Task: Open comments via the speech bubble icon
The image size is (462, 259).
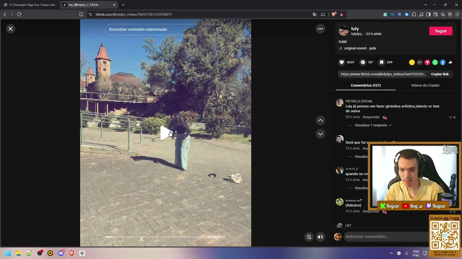Action: 363,62
